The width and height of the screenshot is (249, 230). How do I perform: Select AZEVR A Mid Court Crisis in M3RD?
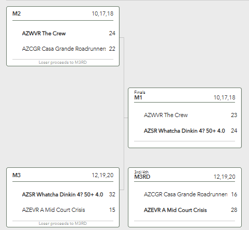(x=175, y=210)
